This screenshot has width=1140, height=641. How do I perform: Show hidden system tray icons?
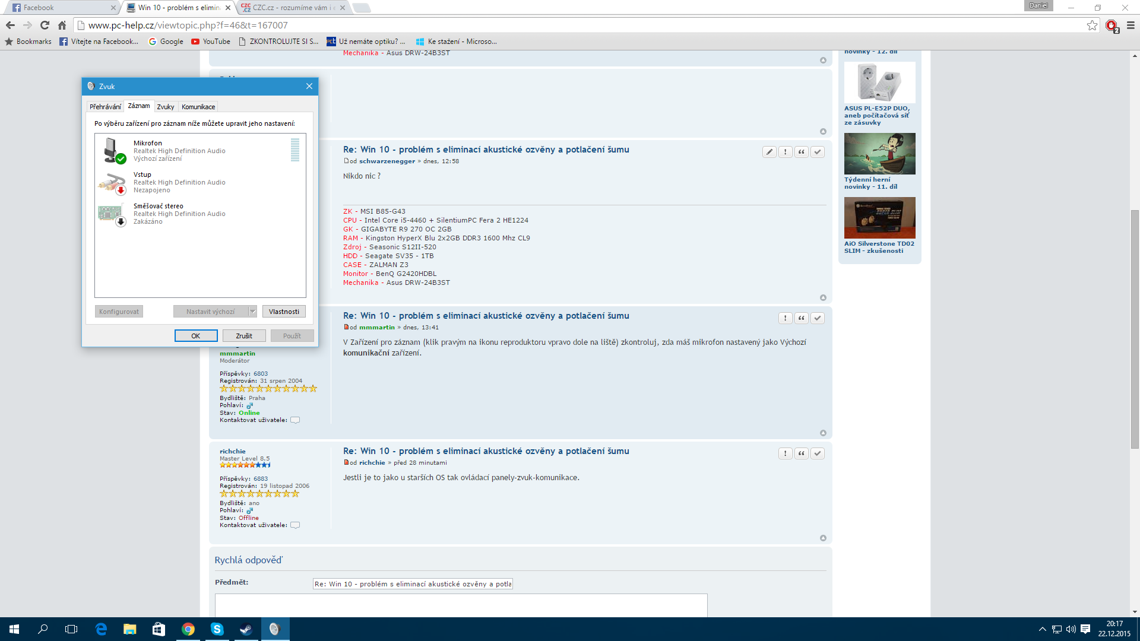1042,629
